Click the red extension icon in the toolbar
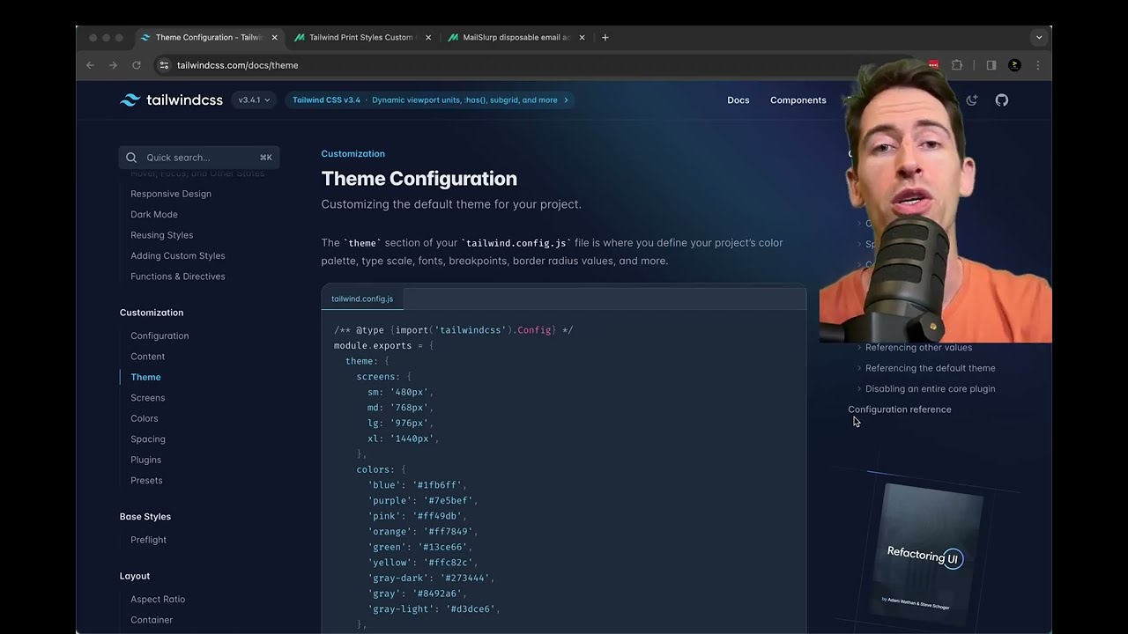1128x634 pixels. [933, 65]
